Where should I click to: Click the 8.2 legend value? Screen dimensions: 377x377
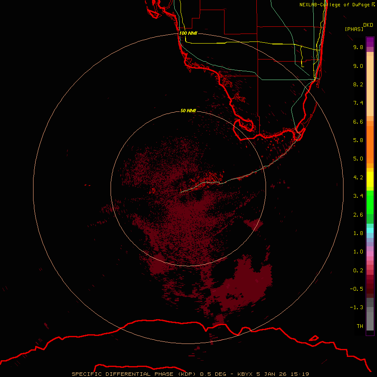pyautogui.click(x=358, y=84)
